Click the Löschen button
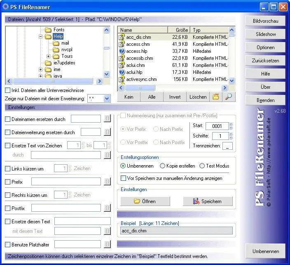 pyautogui.click(x=198, y=97)
